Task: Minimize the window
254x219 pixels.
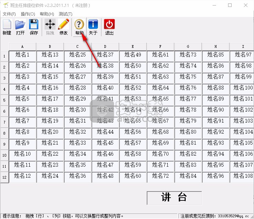Action: coord(214,5)
